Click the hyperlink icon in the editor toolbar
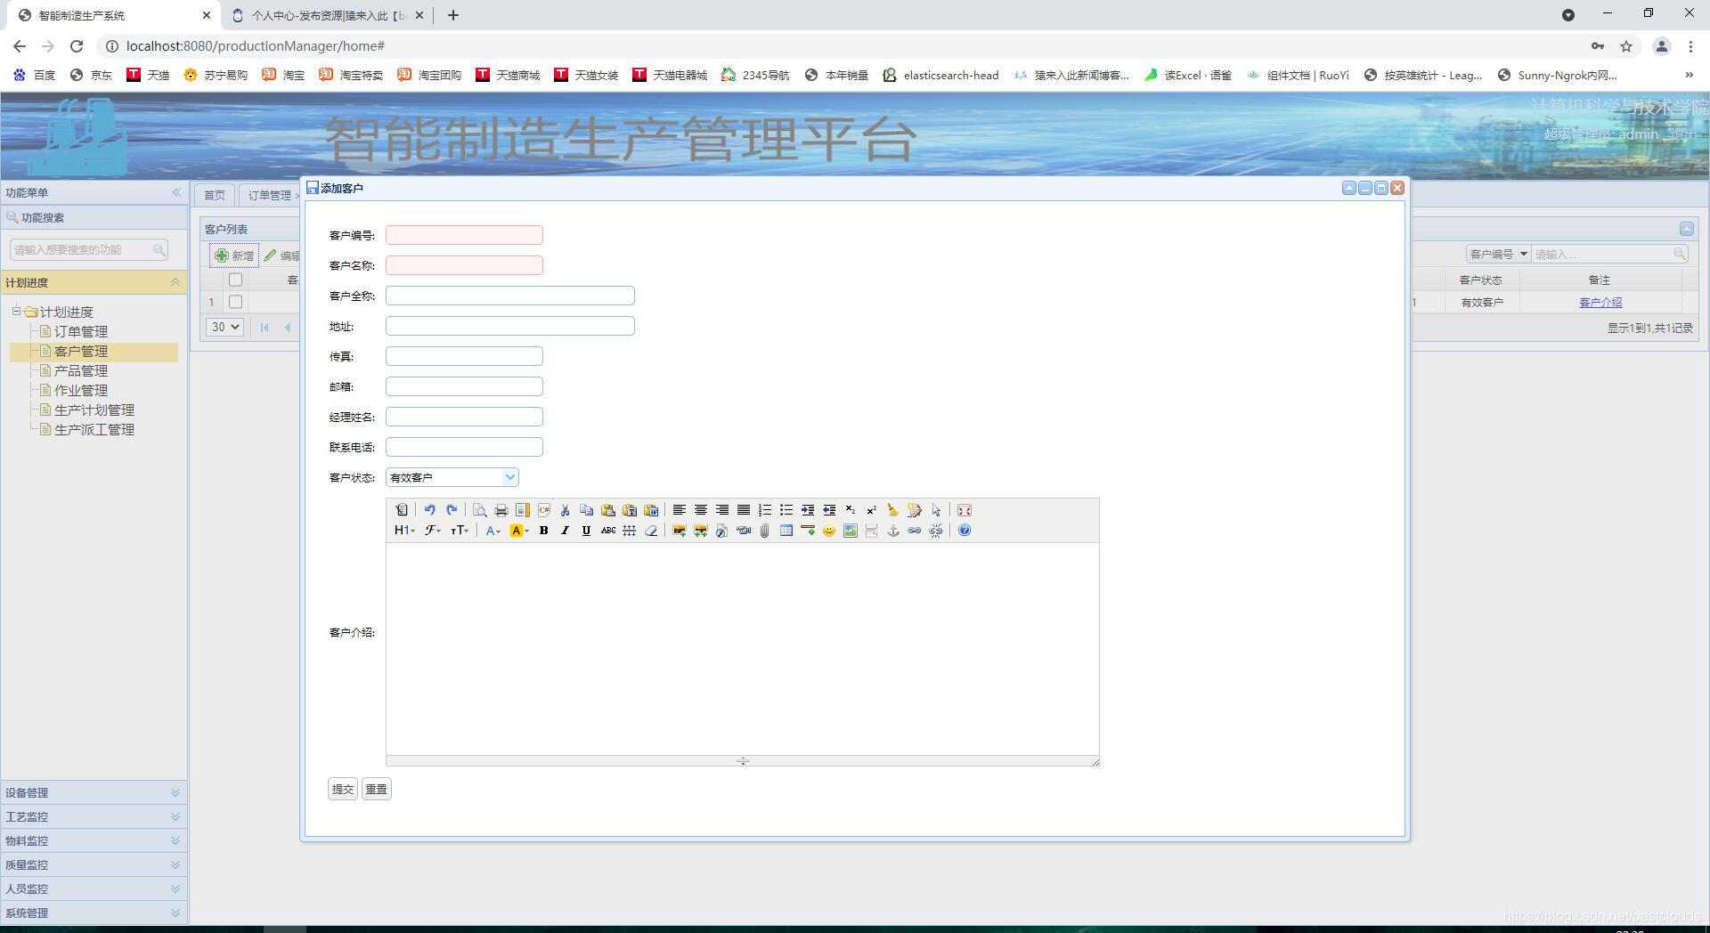 (914, 531)
